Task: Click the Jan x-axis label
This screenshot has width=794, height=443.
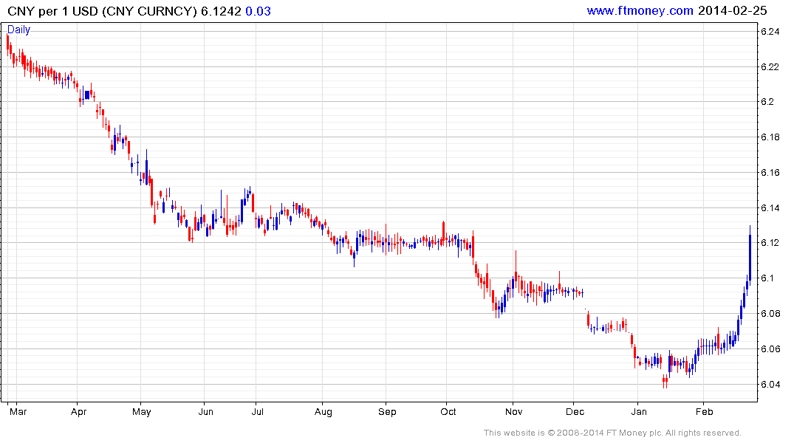Action: [639, 411]
